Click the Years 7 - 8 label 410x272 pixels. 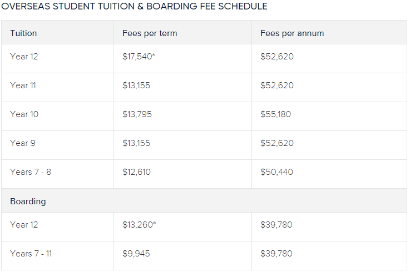(31, 172)
